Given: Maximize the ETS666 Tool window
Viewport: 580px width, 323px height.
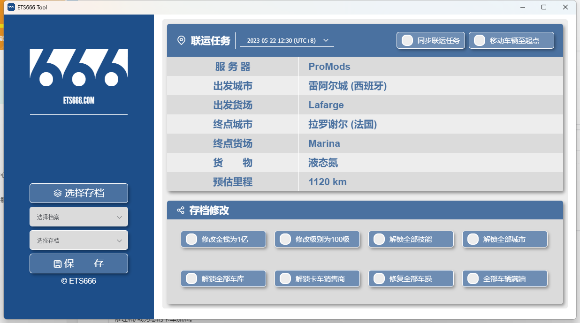Looking at the screenshot, I should coord(544,7).
